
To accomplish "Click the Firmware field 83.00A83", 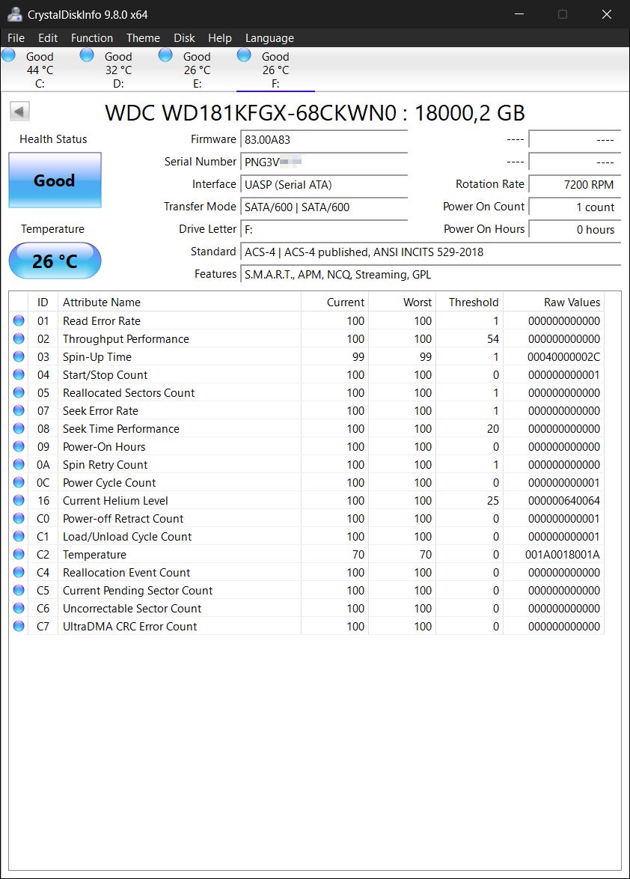I will click(x=324, y=139).
